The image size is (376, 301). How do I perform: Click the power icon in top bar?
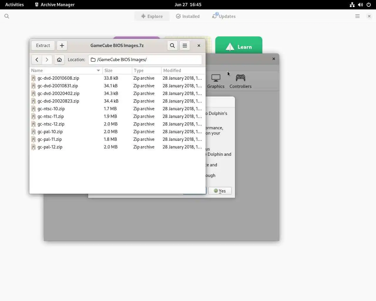pyautogui.click(x=369, y=5)
